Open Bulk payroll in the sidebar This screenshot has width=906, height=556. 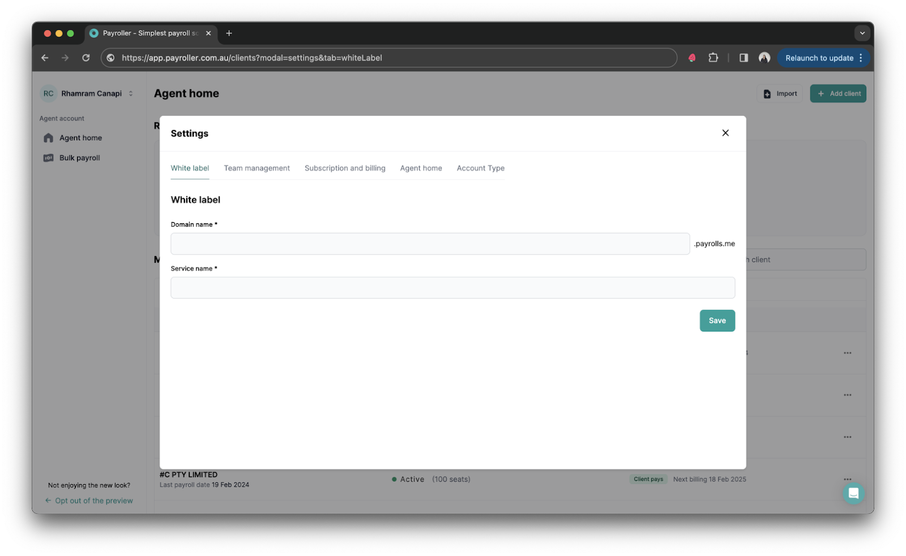tap(79, 158)
